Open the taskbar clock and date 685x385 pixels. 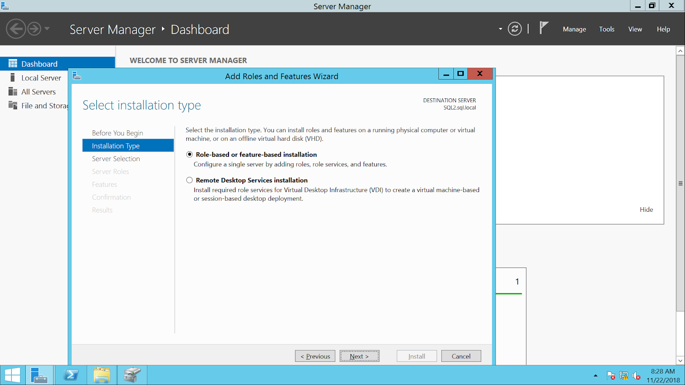[663, 376]
